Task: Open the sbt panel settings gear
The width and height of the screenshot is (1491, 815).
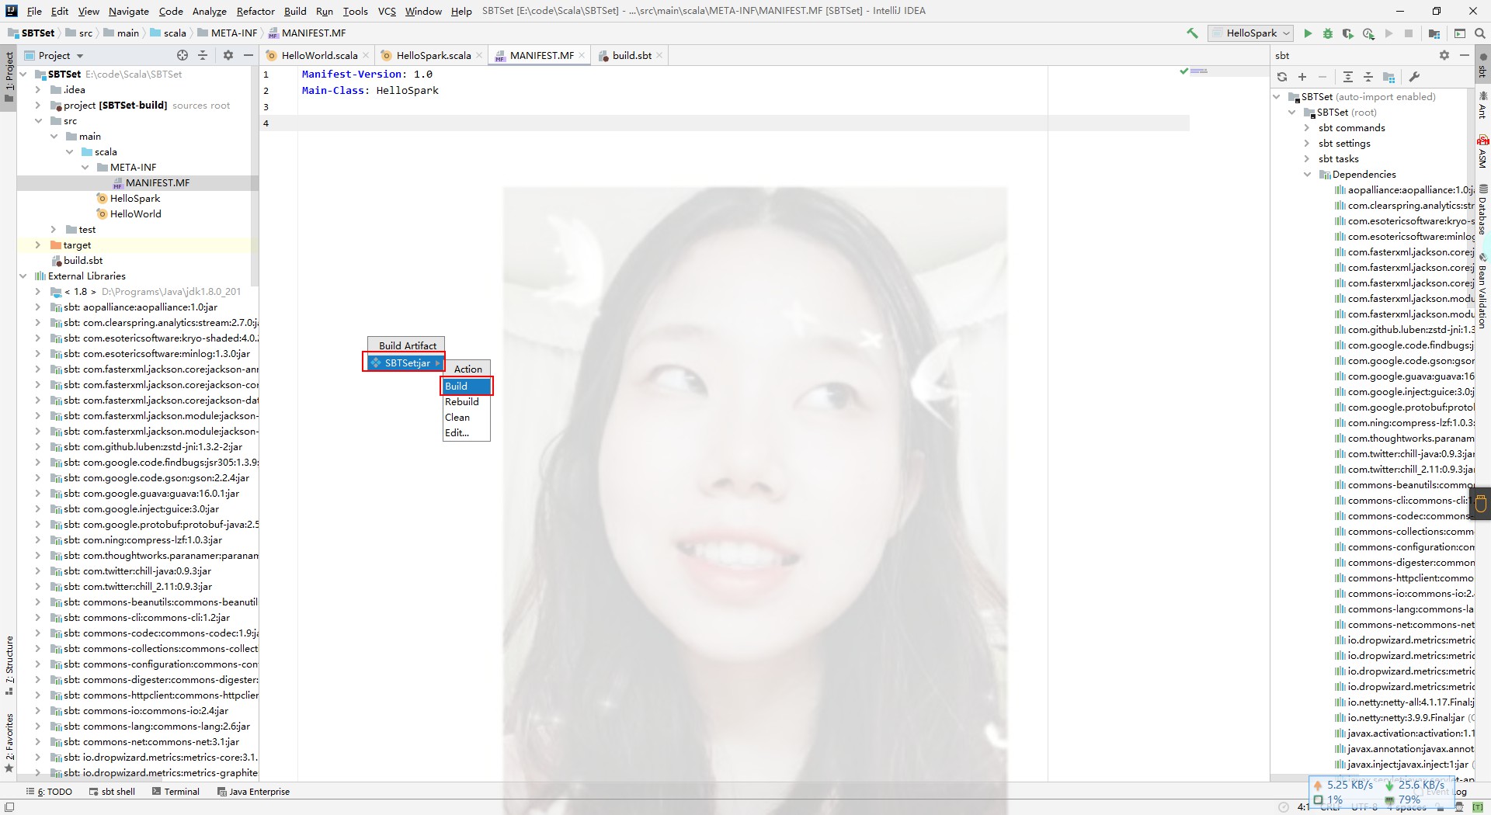Action: 1444,55
